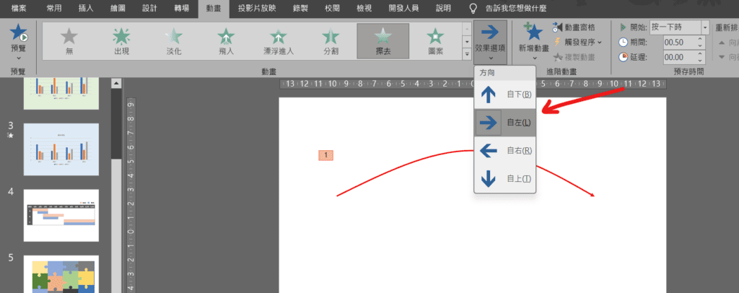Apply the 圖案 shape animation
This screenshot has width=739, height=293.
(x=435, y=41)
